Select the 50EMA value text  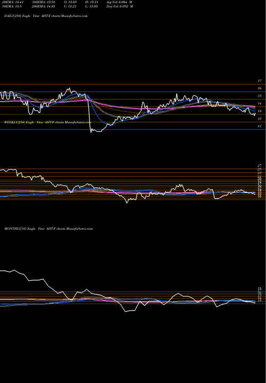[12, 6]
